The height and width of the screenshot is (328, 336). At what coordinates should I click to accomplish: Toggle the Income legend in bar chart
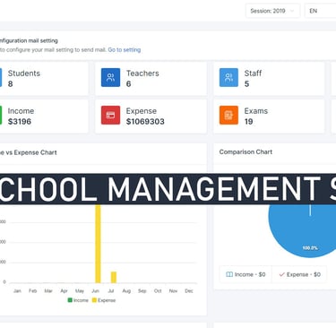pyautogui.click(x=78, y=300)
